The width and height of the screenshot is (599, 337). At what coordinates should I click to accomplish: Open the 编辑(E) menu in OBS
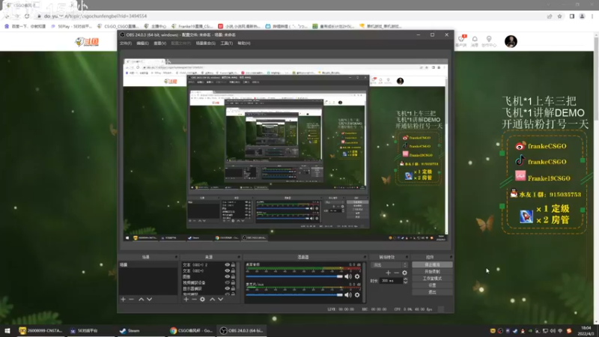(x=142, y=43)
